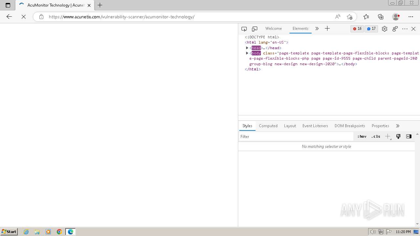The width and height of the screenshot is (420, 236).
Task: Select Microsoft Edge taskbar button
Action: pos(71,232)
